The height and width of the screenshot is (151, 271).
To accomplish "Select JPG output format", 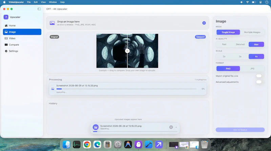I will (x=252, y=69).
